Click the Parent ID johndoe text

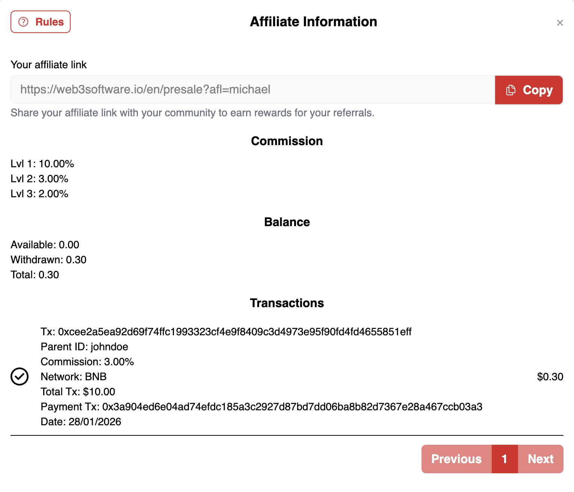85,347
